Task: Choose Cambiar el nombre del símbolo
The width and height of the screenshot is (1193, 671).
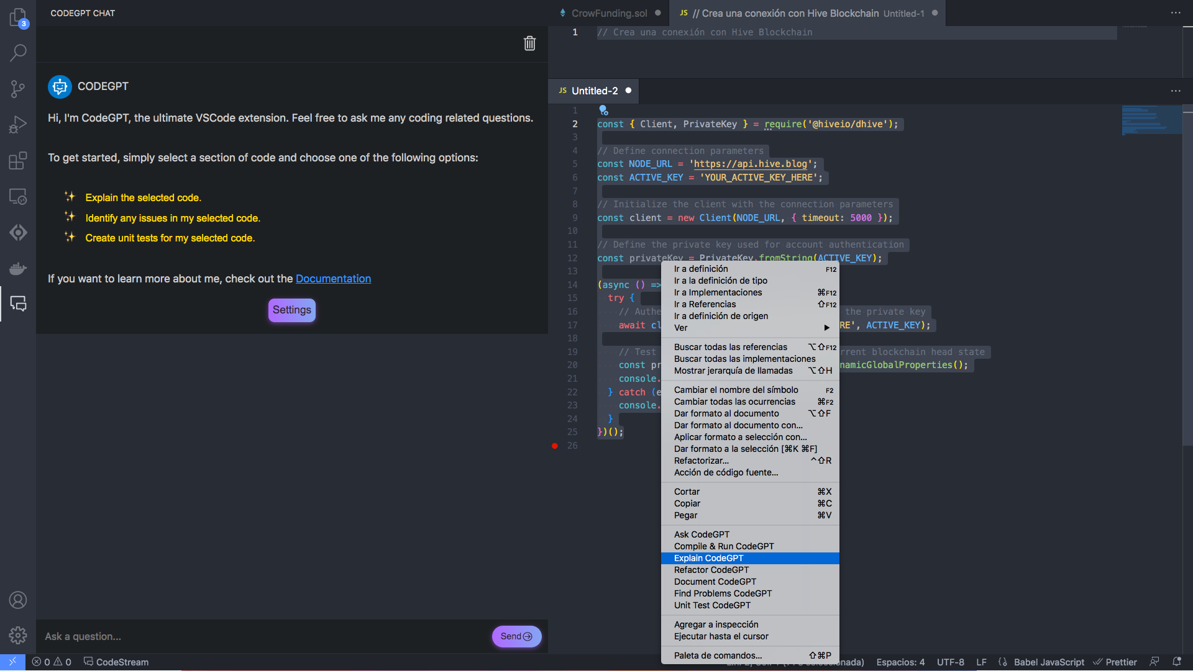Action: click(750, 390)
